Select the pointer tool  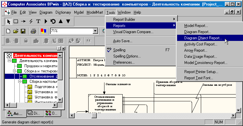coord(8,21)
